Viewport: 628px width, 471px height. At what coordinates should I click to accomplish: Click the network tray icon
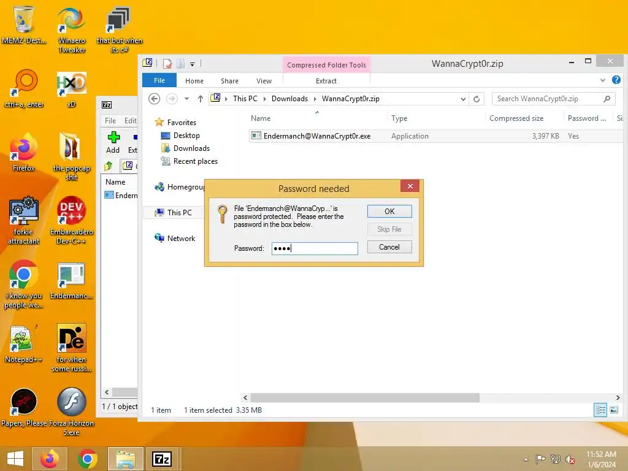pyautogui.click(x=555, y=459)
